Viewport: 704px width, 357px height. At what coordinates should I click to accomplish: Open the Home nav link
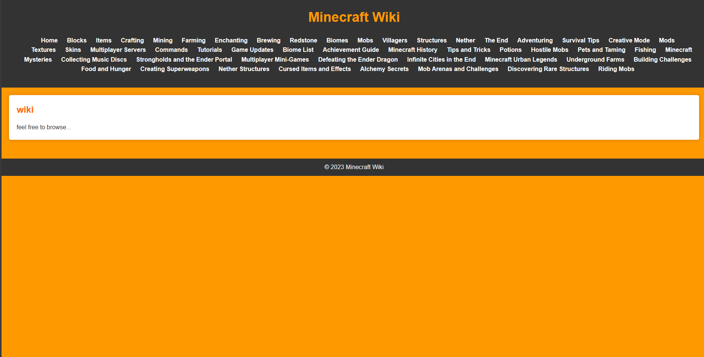pyautogui.click(x=49, y=40)
